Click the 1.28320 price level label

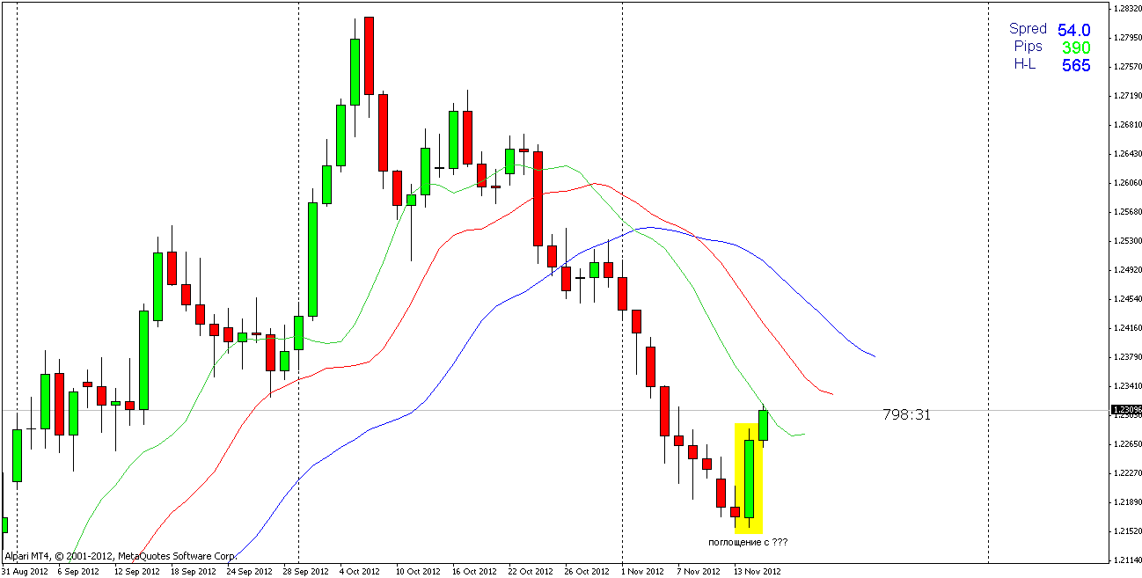pyautogui.click(x=1127, y=8)
